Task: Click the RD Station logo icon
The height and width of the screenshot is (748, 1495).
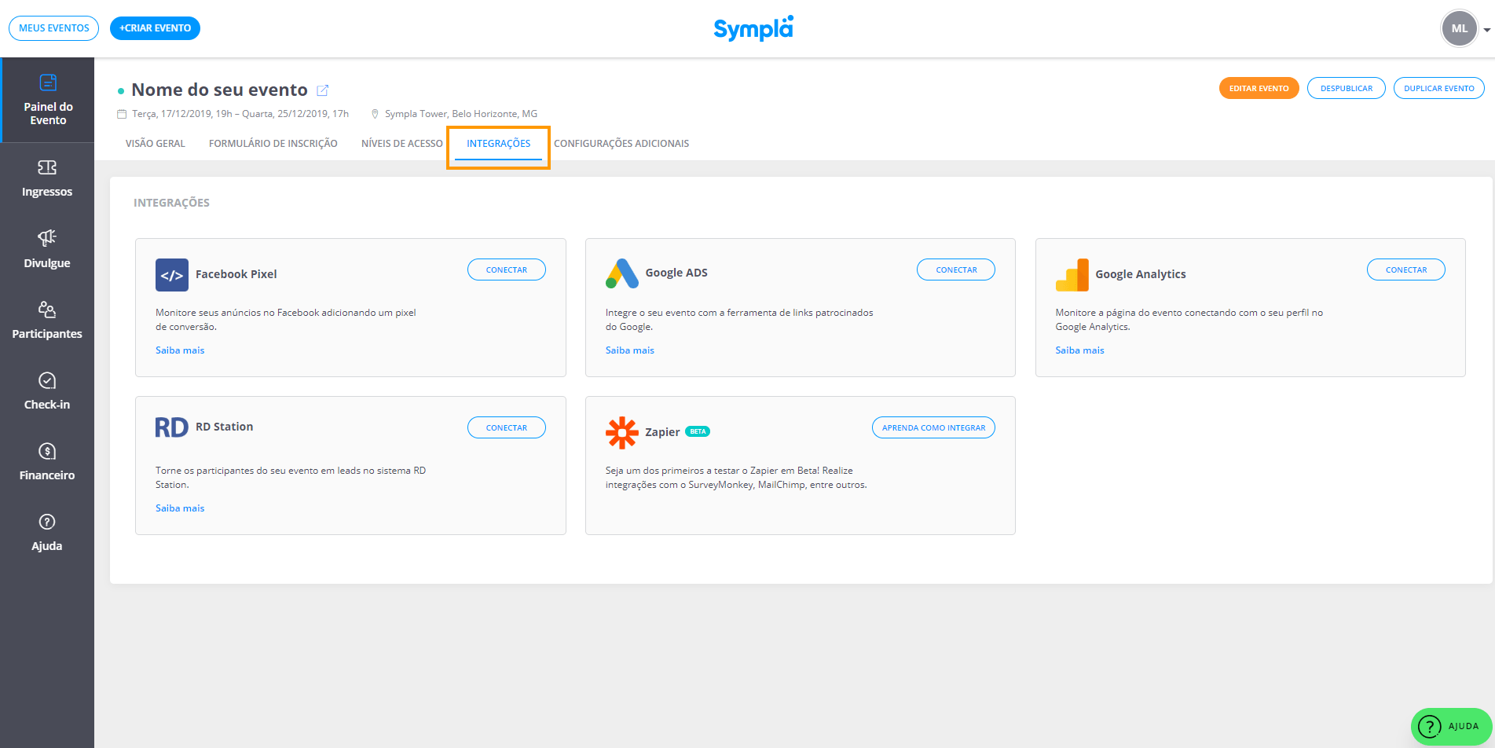Action: (x=171, y=427)
